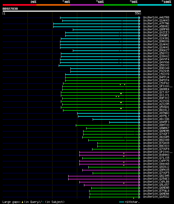Click the UniRef100_B9DI49 label

tap(156, 68)
